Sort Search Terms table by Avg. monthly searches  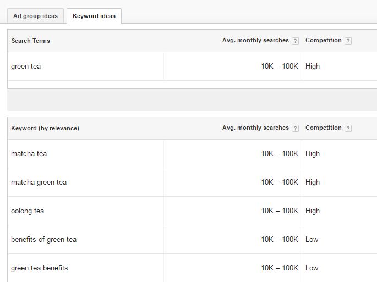(255, 40)
